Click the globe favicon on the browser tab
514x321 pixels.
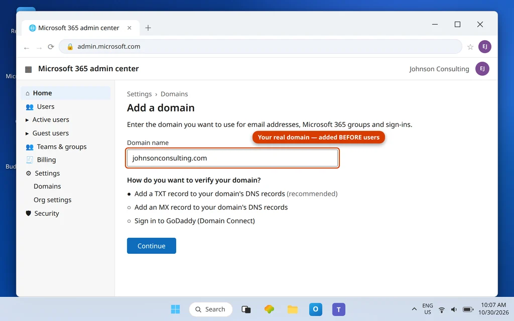pyautogui.click(x=32, y=28)
